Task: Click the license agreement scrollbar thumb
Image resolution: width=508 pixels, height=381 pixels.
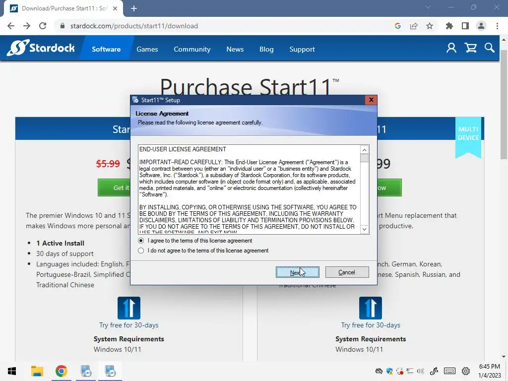Action: 364,158
